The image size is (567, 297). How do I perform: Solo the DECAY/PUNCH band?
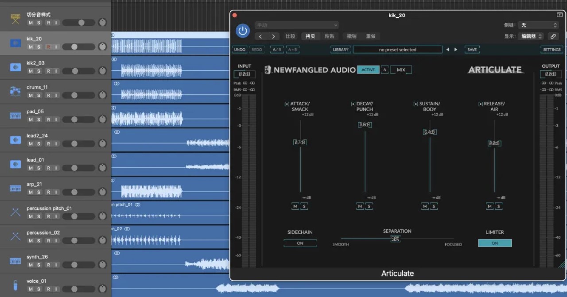[x=369, y=206]
